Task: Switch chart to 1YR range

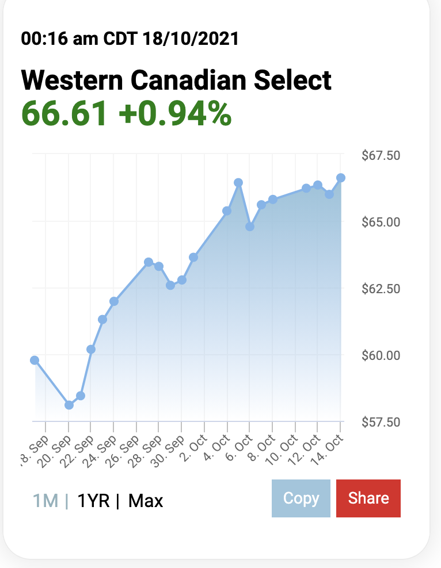Action: pos(94,501)
